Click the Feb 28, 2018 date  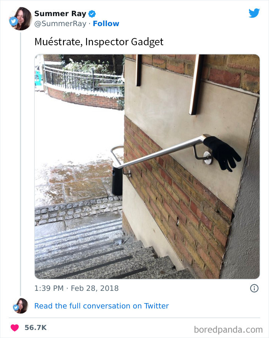point(90,288)
